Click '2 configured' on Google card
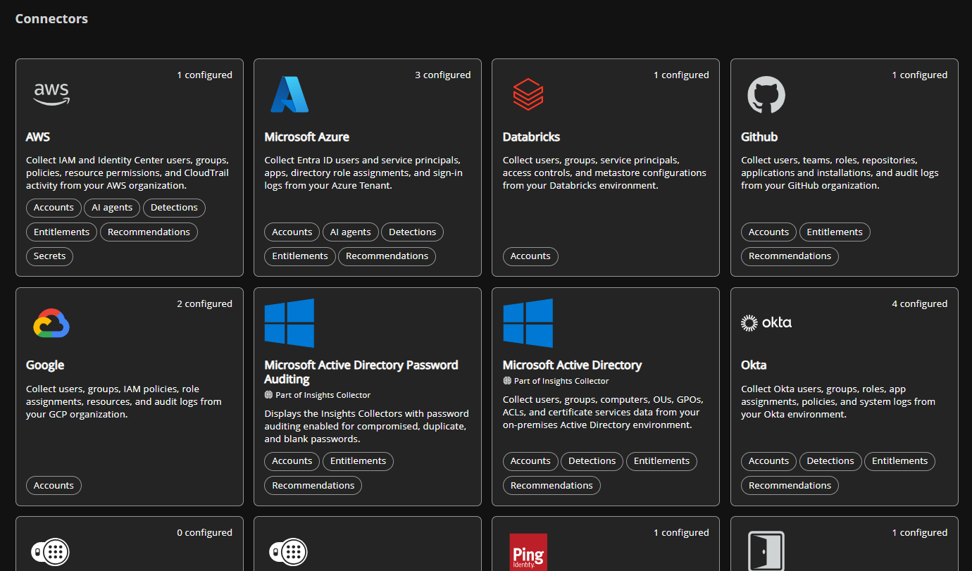This screenshot has height=571, width=972. [x=204, y=303]
